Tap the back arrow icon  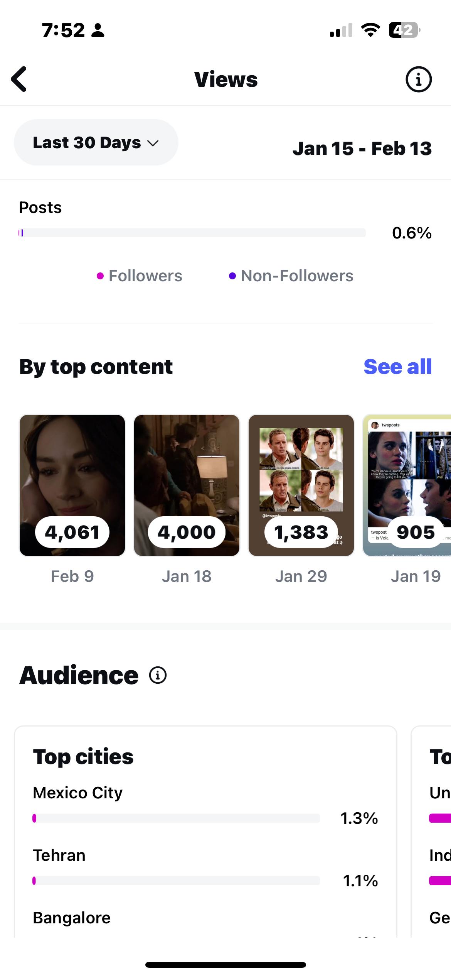19,79
